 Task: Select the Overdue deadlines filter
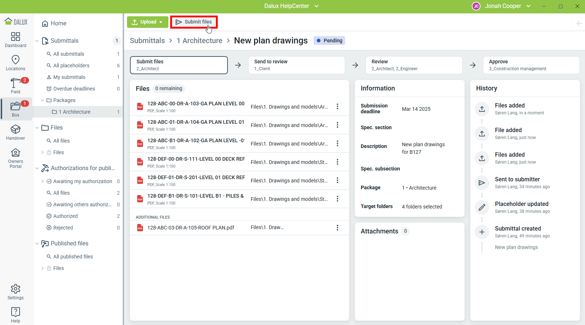[74, 89]
